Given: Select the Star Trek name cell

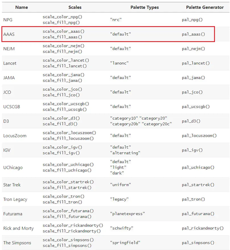Looking at the screenshot, I should pos(12,185).
